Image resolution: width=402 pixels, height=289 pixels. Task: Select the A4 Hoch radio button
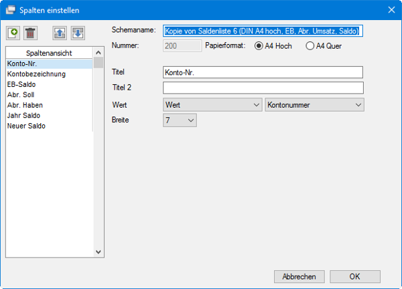pos(273,46)
